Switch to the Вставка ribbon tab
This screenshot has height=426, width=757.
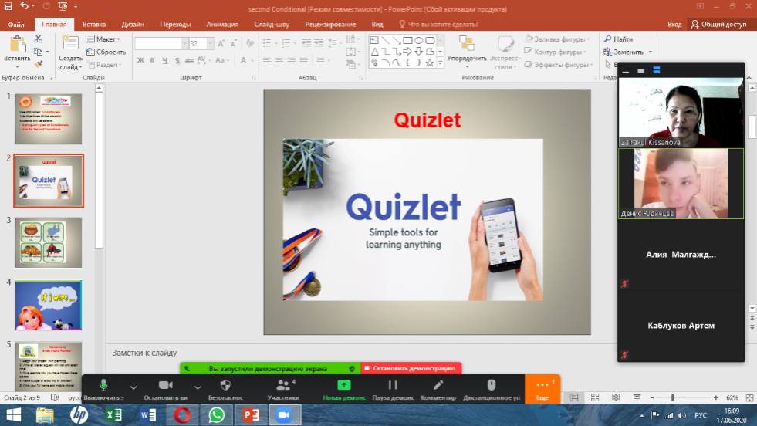[94, 24]
